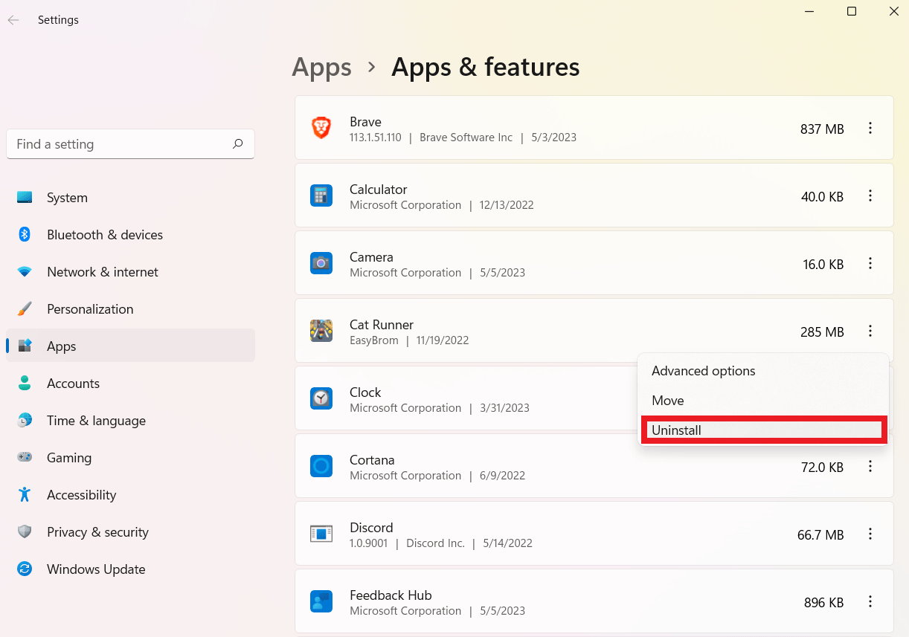Click the Network Wi-Fi sidebar icon
Image resolution: width=909 pixels, height=637 pixels.
coord(25,272)
